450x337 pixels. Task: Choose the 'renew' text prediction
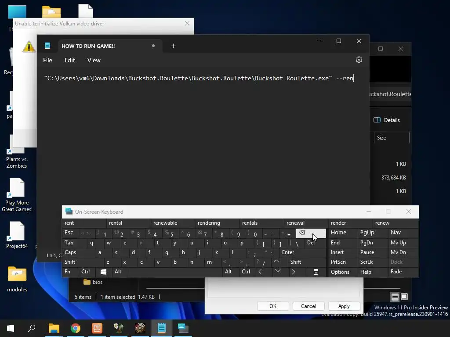point(396,223)
